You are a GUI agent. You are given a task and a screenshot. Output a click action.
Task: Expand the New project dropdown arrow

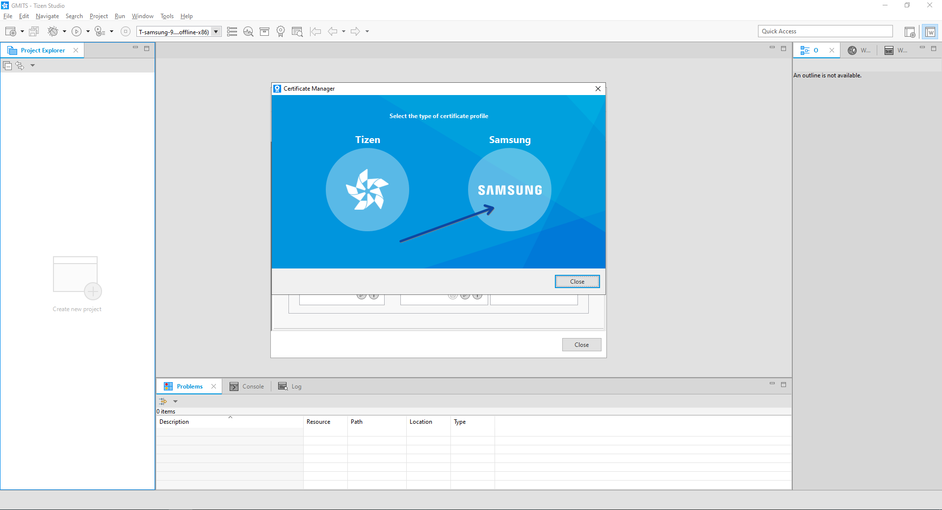[x=22, y=31]
